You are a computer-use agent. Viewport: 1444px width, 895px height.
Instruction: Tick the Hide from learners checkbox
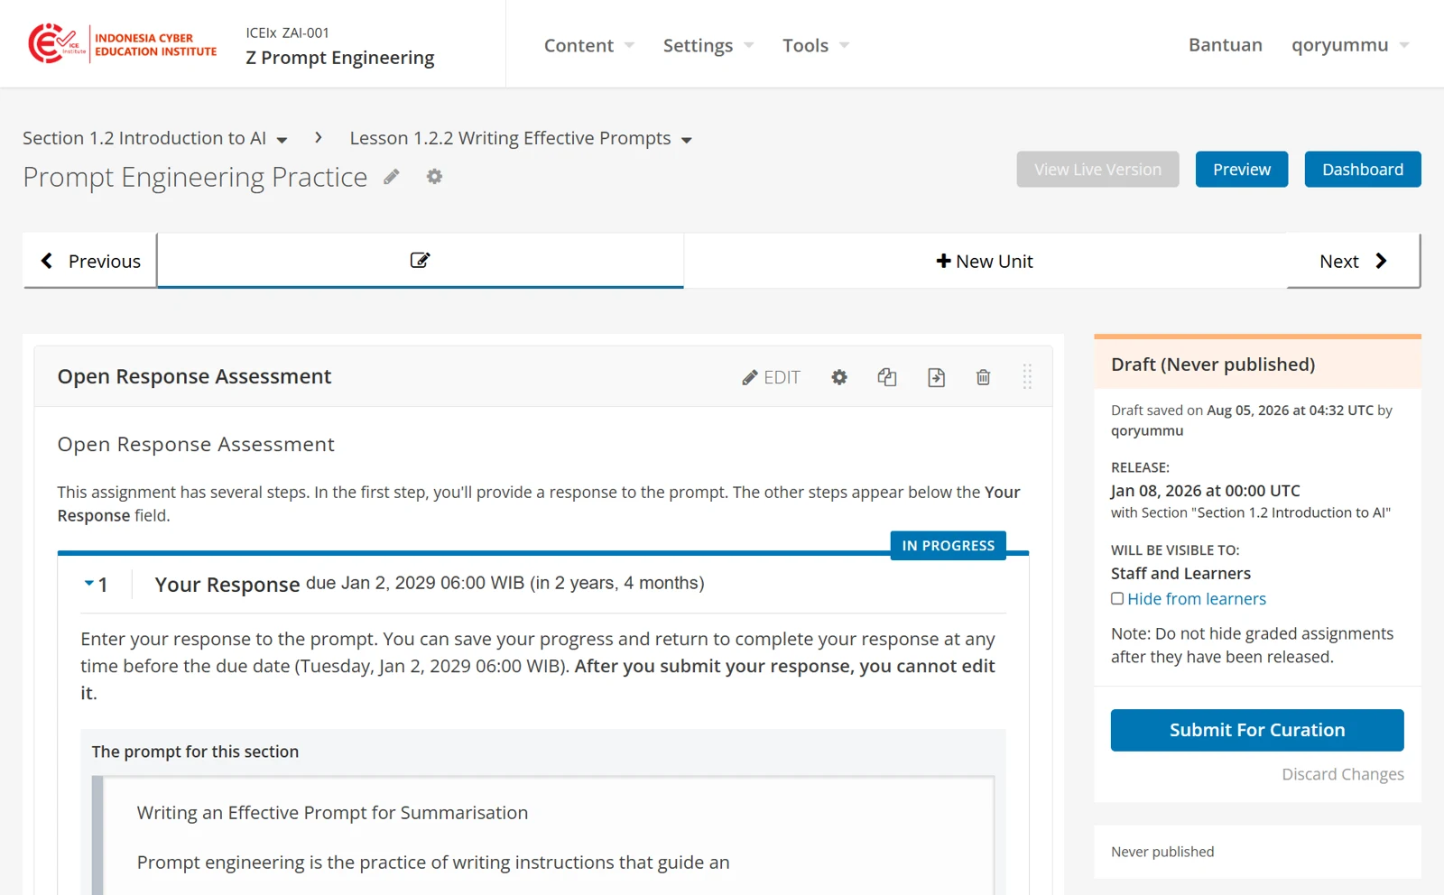click(1117, 598)
